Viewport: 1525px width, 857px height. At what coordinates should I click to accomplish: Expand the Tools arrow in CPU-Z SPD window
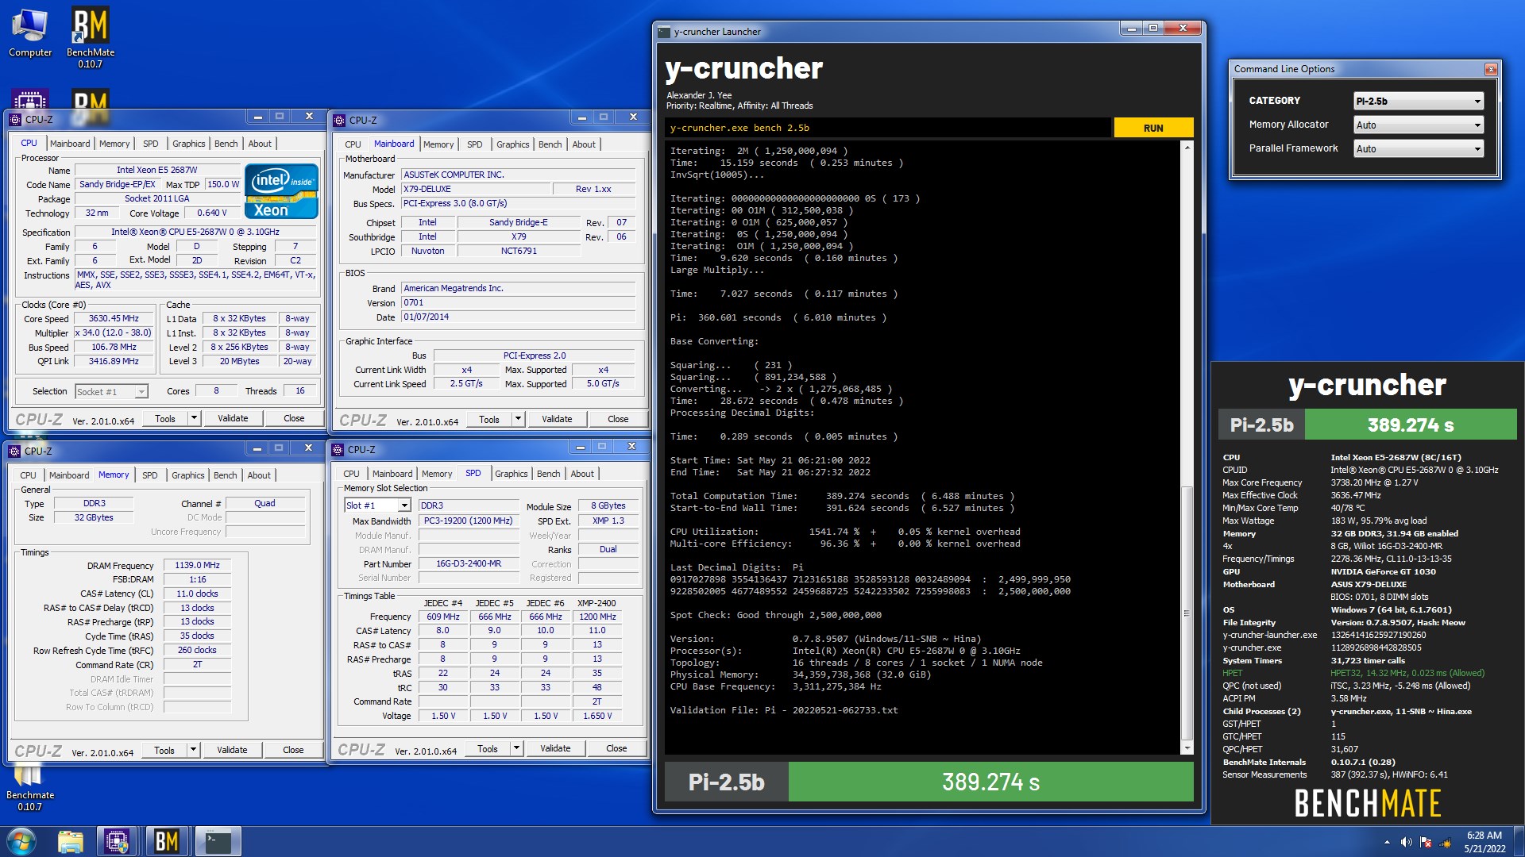[x=516, y=748]
